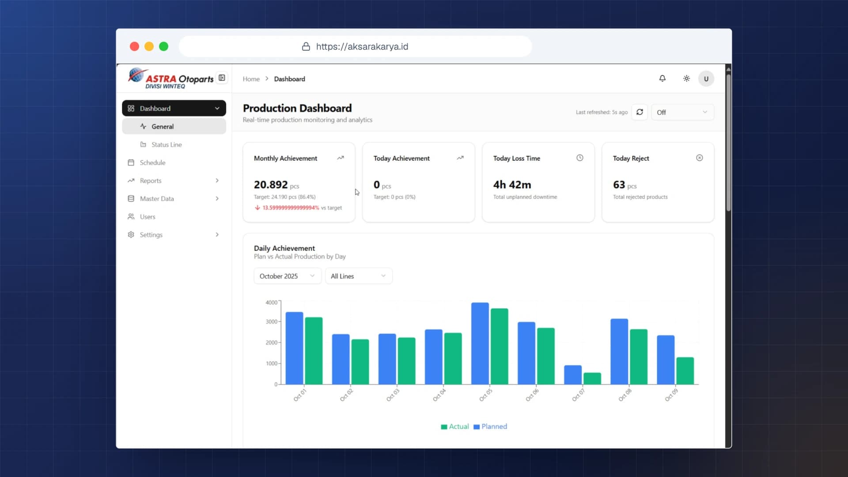Click the Today Reject circle-x icon
848x477 pixels.
pos(700,158)
